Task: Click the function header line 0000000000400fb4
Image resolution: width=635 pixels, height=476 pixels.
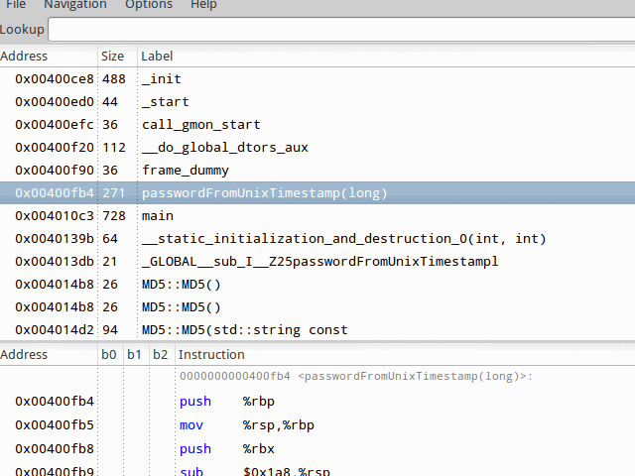Action: 356,376
